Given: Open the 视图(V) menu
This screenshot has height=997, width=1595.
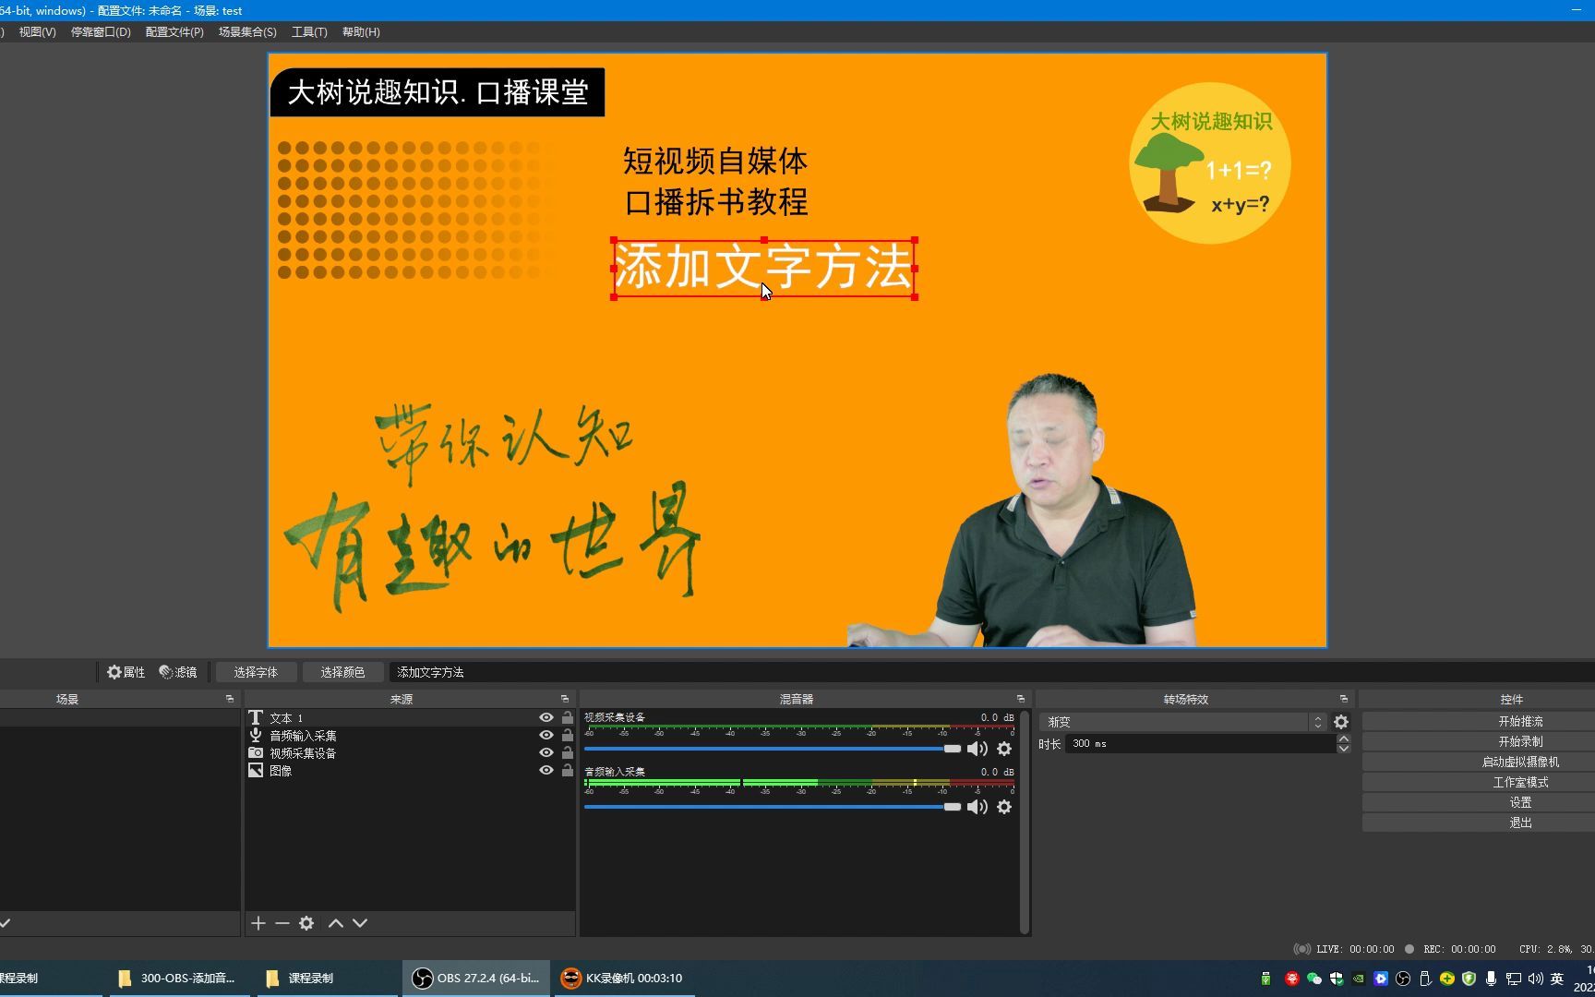Looking at the screenshot, I should [36, 31].
